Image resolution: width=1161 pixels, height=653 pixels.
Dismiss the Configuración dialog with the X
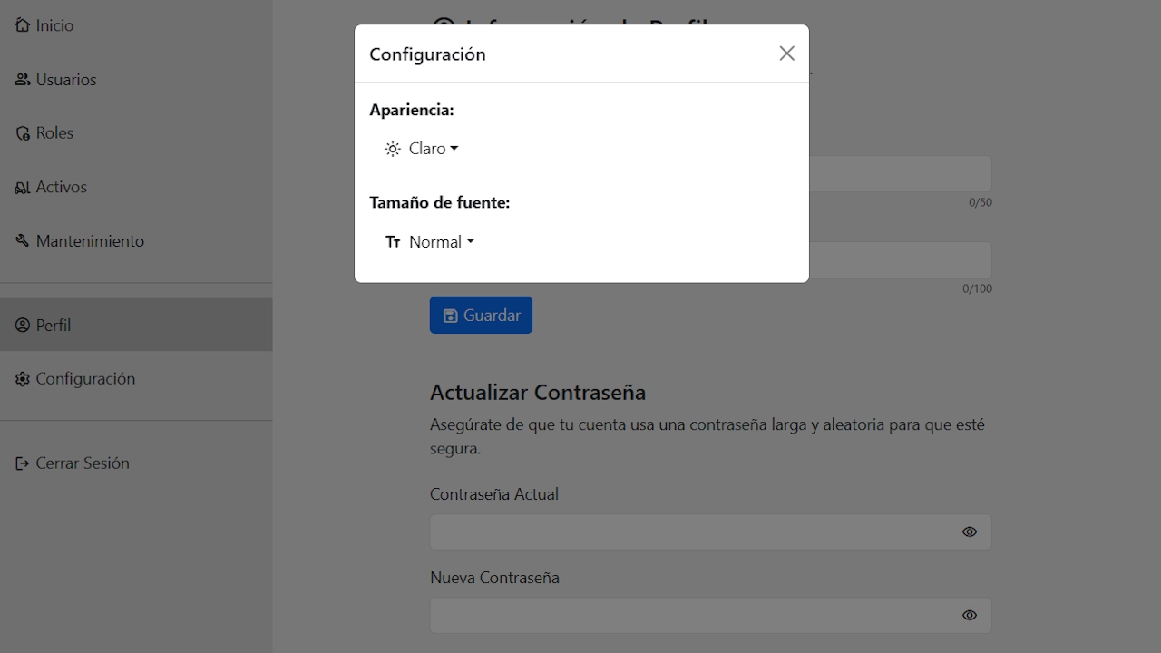(x=786, y=53)
